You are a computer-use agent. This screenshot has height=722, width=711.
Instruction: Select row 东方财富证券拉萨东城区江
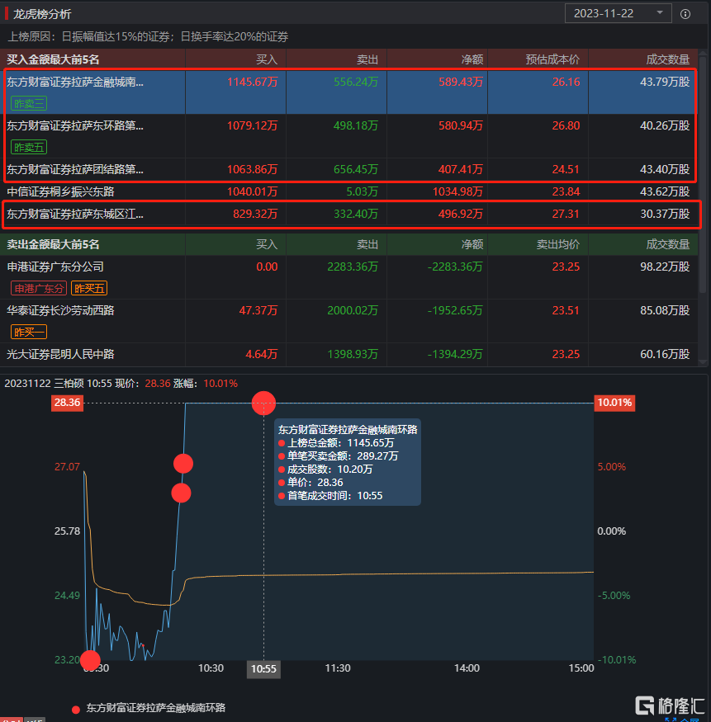coord(349,214)
